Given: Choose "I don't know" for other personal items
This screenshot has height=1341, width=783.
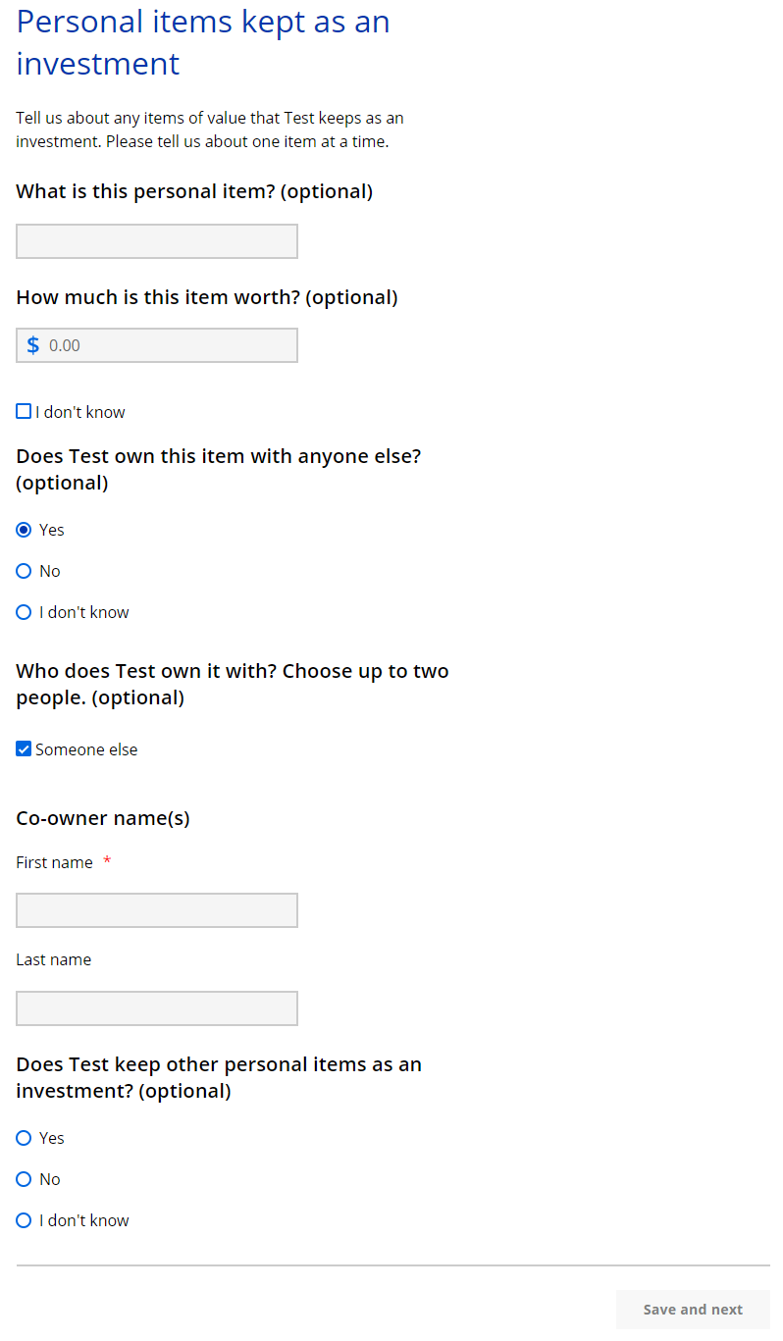Looking at the screenshot, I should pos(25,1220).
